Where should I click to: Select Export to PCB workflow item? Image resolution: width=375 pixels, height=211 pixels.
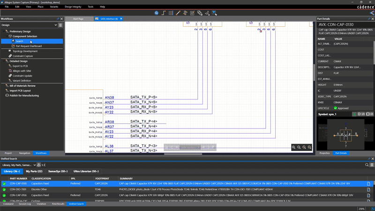(x=20, y=66)
